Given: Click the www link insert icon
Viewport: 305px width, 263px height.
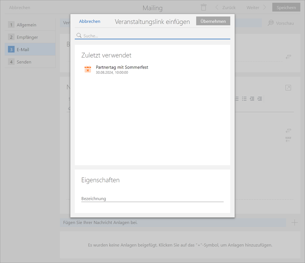Looking at the screenshot, I should (x=288, y=139).
